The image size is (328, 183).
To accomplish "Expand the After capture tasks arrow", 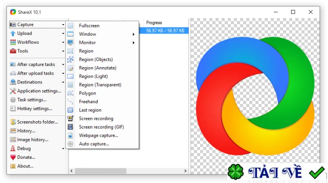I will [63, 65].
